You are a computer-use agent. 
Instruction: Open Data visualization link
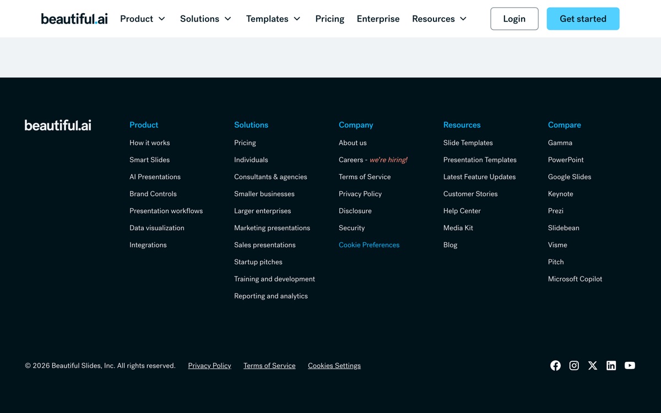pos(157,228)
